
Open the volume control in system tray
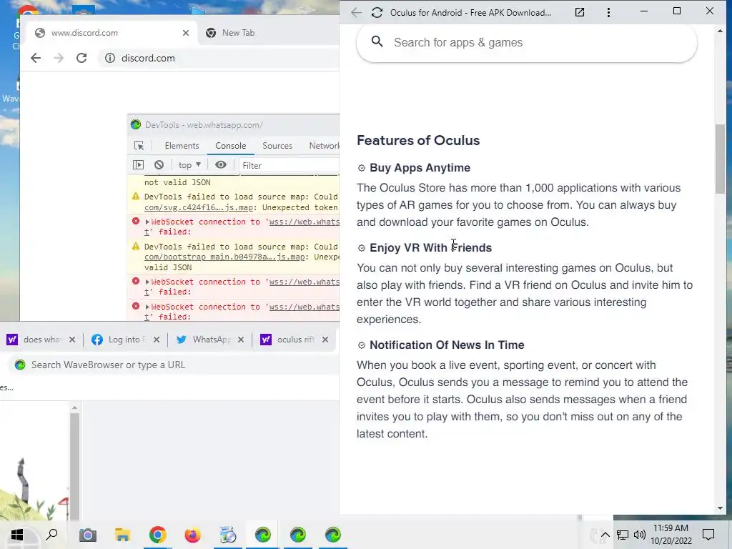coord(640,535)
